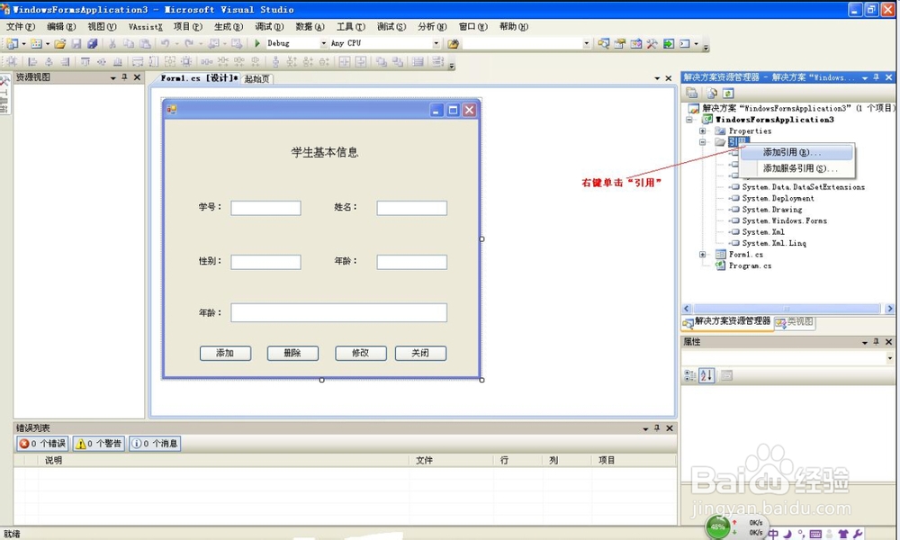Image resolution: width=900 pixels, height=540 pixels.
Task: Click the Save toolbar icon
Action: [x=77, y=42]
